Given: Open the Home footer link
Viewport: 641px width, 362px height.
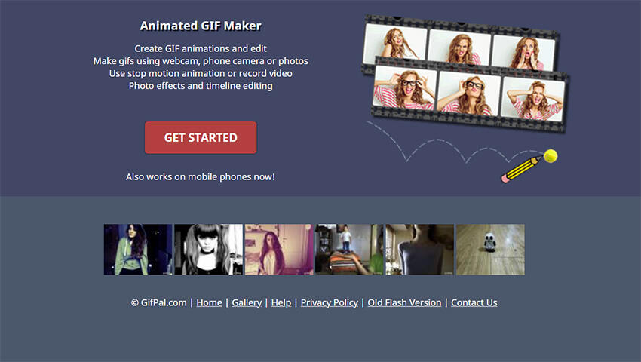Looking at the screenshot, I should [210, 302].
